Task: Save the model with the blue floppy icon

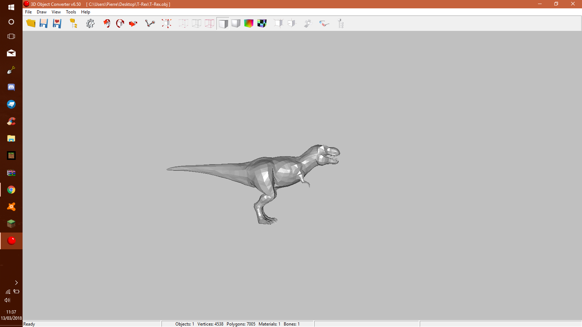Action: tap(44, 24)
